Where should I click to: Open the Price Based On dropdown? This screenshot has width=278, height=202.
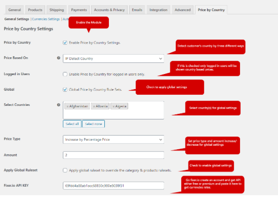(x=113, y=59)
